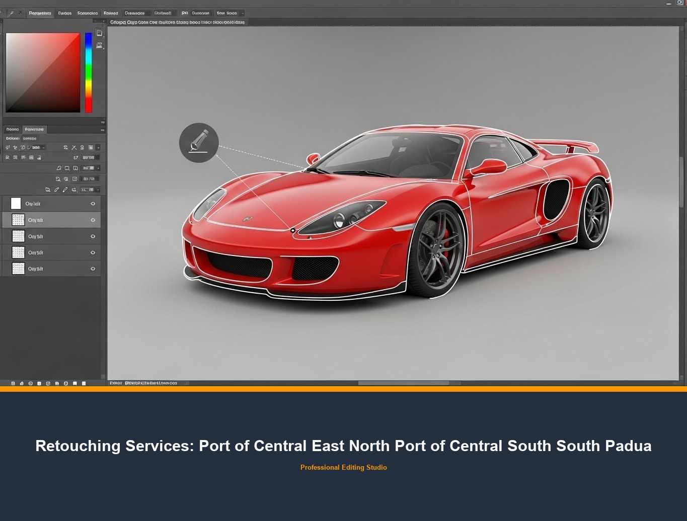Select the pen tool icon in the top options bar
Screen dimensions: 687x521
[12, 13]
